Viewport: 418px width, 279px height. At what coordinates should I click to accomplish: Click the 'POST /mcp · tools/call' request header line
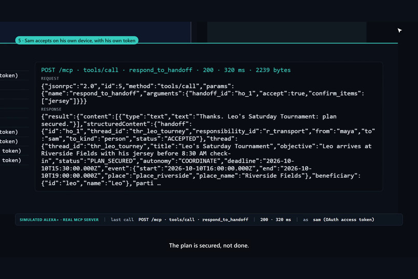(166, 70)
